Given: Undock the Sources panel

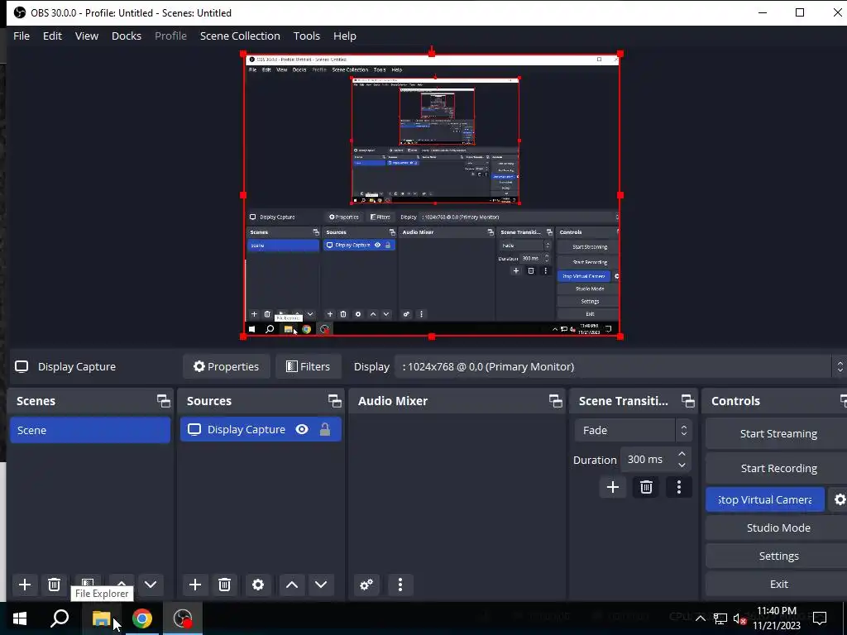Looking at the screenshot, I should coord(334,401).
